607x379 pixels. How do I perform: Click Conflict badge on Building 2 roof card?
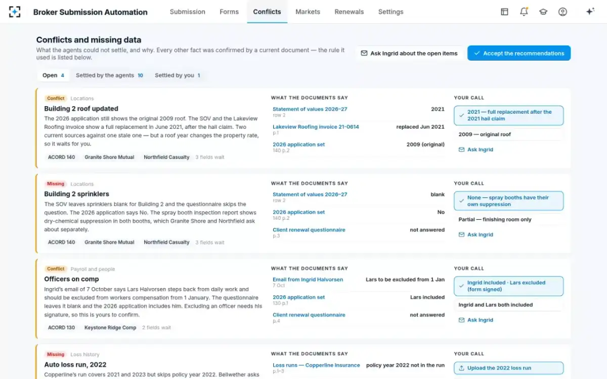click(x=56, y=99)
